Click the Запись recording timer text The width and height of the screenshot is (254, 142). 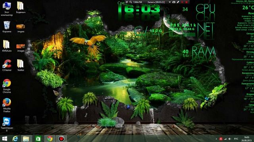click(x=156, y=2)
